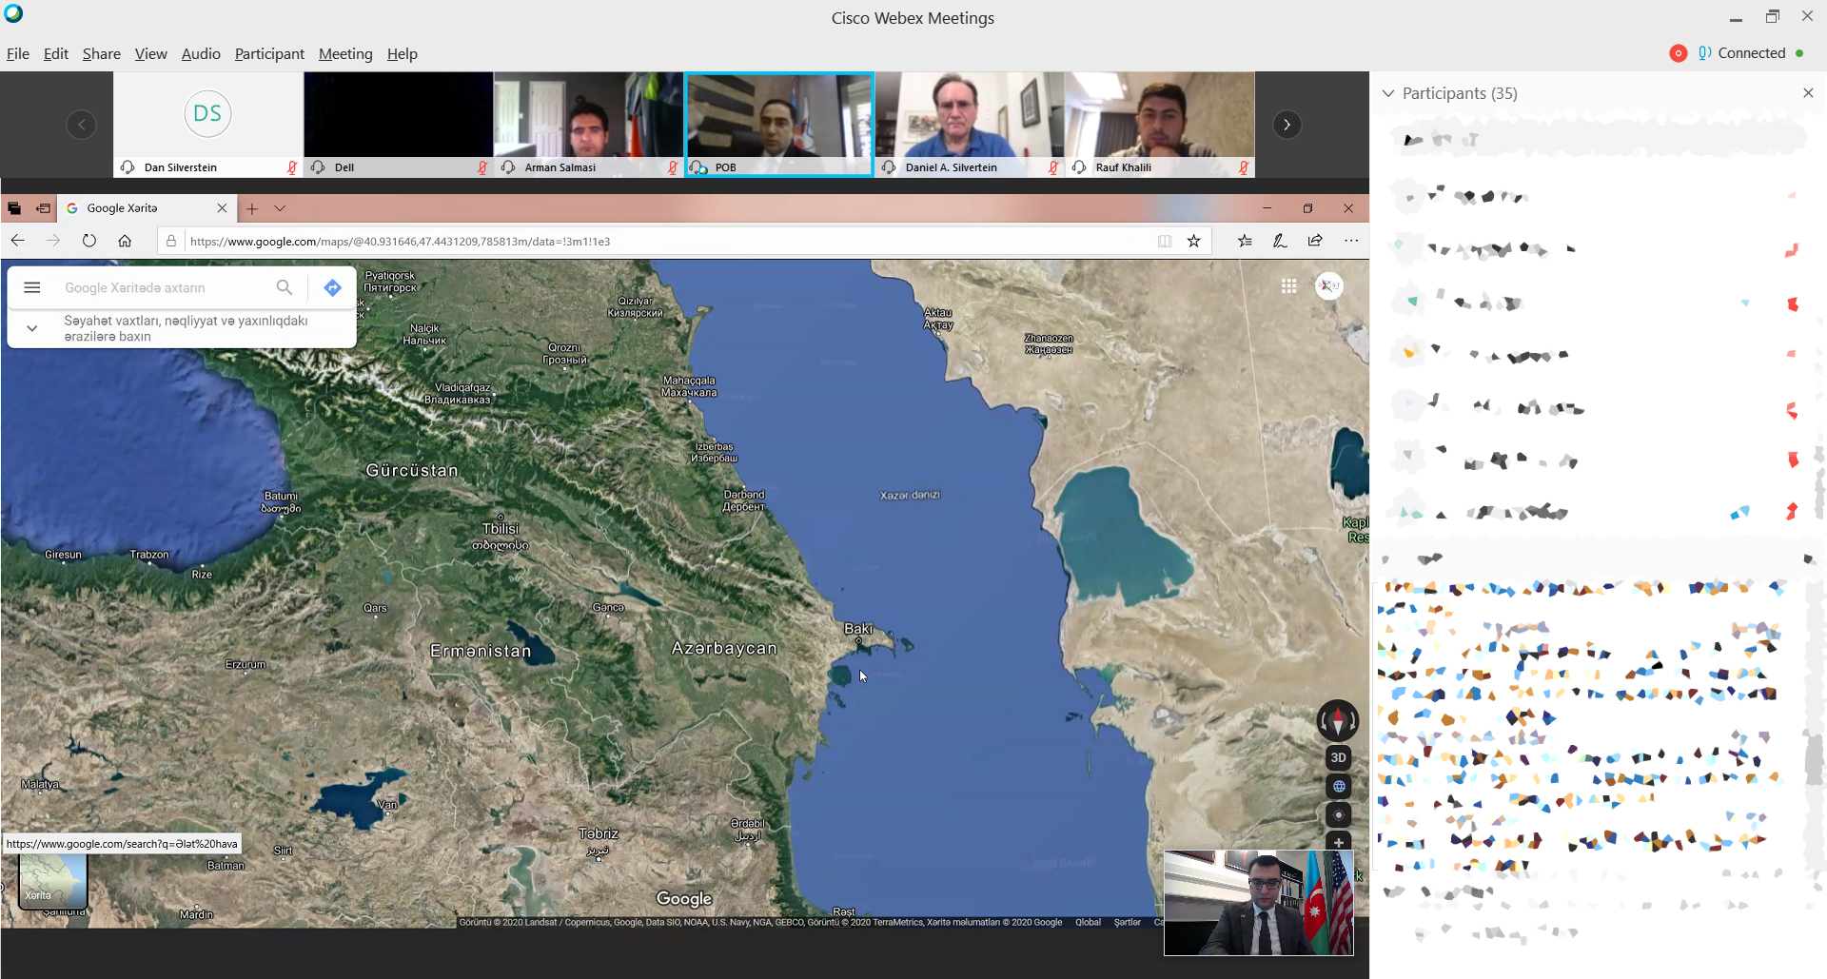1827x979 pixels.
Task: Click the Google Maps directions icon
Action: [x=332, y=287]
